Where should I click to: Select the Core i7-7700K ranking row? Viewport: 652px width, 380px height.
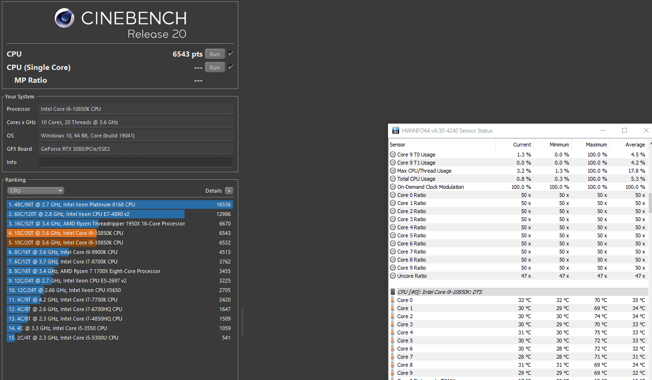point(120,300)
